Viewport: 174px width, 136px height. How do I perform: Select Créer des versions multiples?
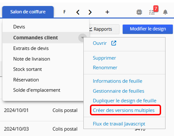coord(124,110)
